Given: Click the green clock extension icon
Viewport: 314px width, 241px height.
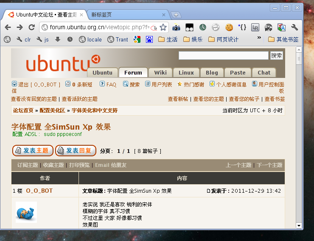Looking at the screenshot, I should [203, 27].
